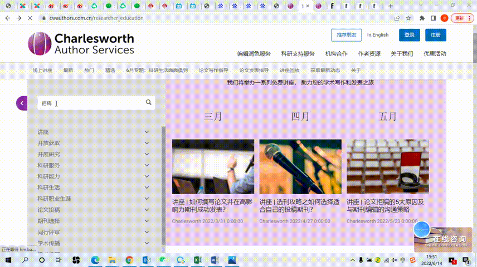Go back with browser back arrow

click(8, 18)
